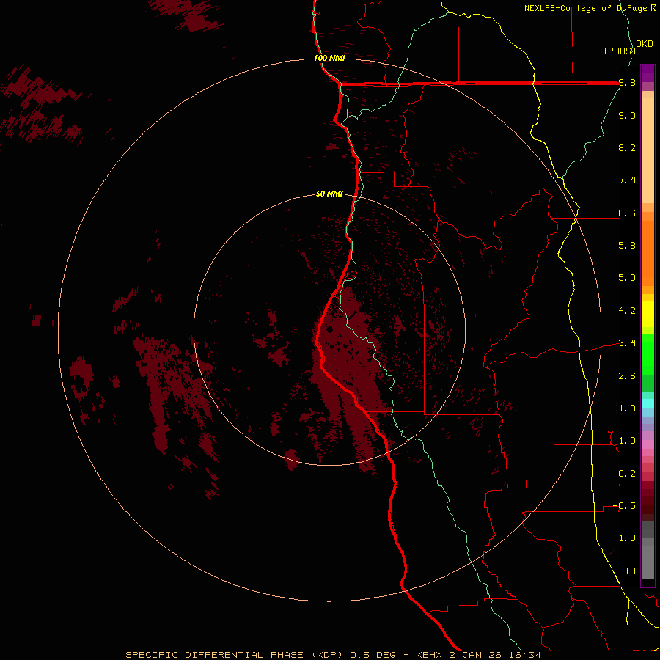Screen dimensions: 660x660
Task: Click the SPECIFIC DIFFERENTIAL PHASE (KDP) title text
Action: tap(234, 655)
